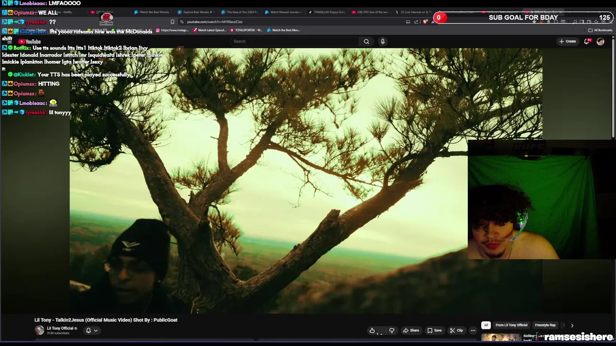Open All Bookmarks folder
This screenshot has width=616, height=346.
tap(601, 30)
